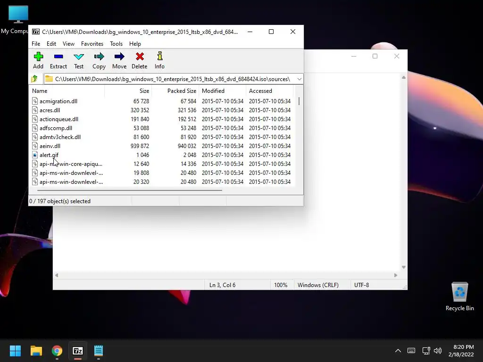Image resolution: width=483 pixels, height=362 pixels.
Task: Open Chrome from the taskbar
Action: pyautogui.click(x=57, y=351)
